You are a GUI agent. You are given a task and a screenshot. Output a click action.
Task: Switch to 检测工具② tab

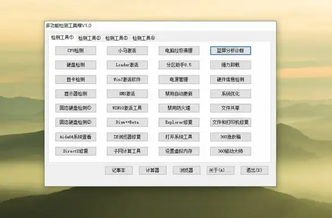coord(89,38)
